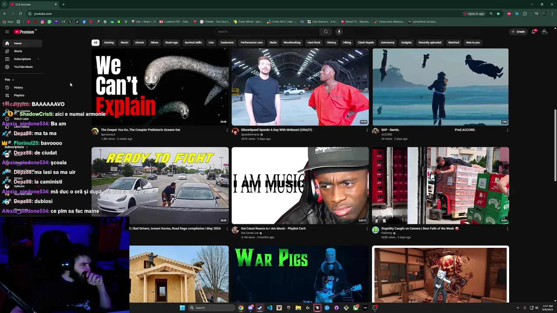Viewport: 557px width, 313px height.
Task: Click the History sidebar icon
Action: (7, 87)
